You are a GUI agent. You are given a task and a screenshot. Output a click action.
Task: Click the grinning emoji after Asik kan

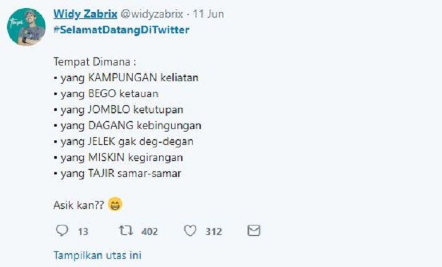116,204
